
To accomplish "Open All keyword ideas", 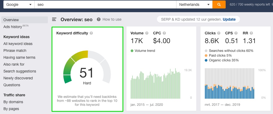I will [18, 44].
